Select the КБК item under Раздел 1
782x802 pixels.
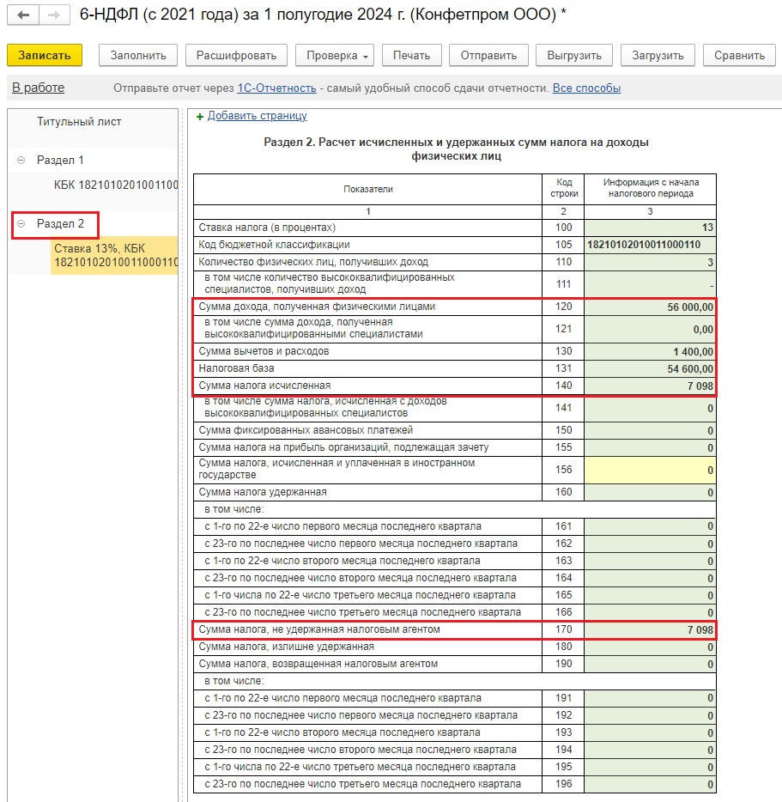(116, 185)
